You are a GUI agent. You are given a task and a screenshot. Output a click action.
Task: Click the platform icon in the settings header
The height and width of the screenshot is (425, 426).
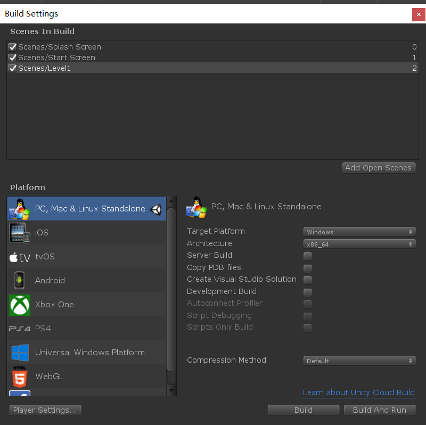(196, 207)
